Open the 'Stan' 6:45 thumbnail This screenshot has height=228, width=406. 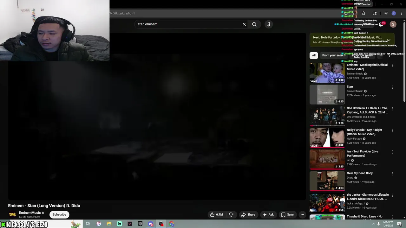327,94
